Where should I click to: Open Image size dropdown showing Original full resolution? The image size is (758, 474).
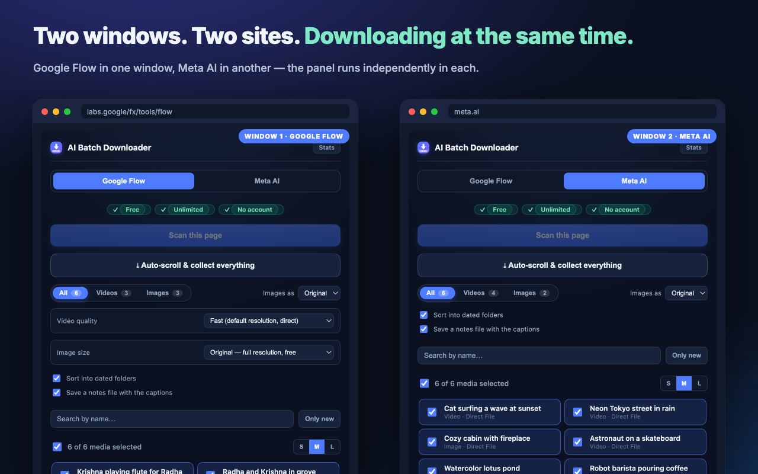click(269, 353)
